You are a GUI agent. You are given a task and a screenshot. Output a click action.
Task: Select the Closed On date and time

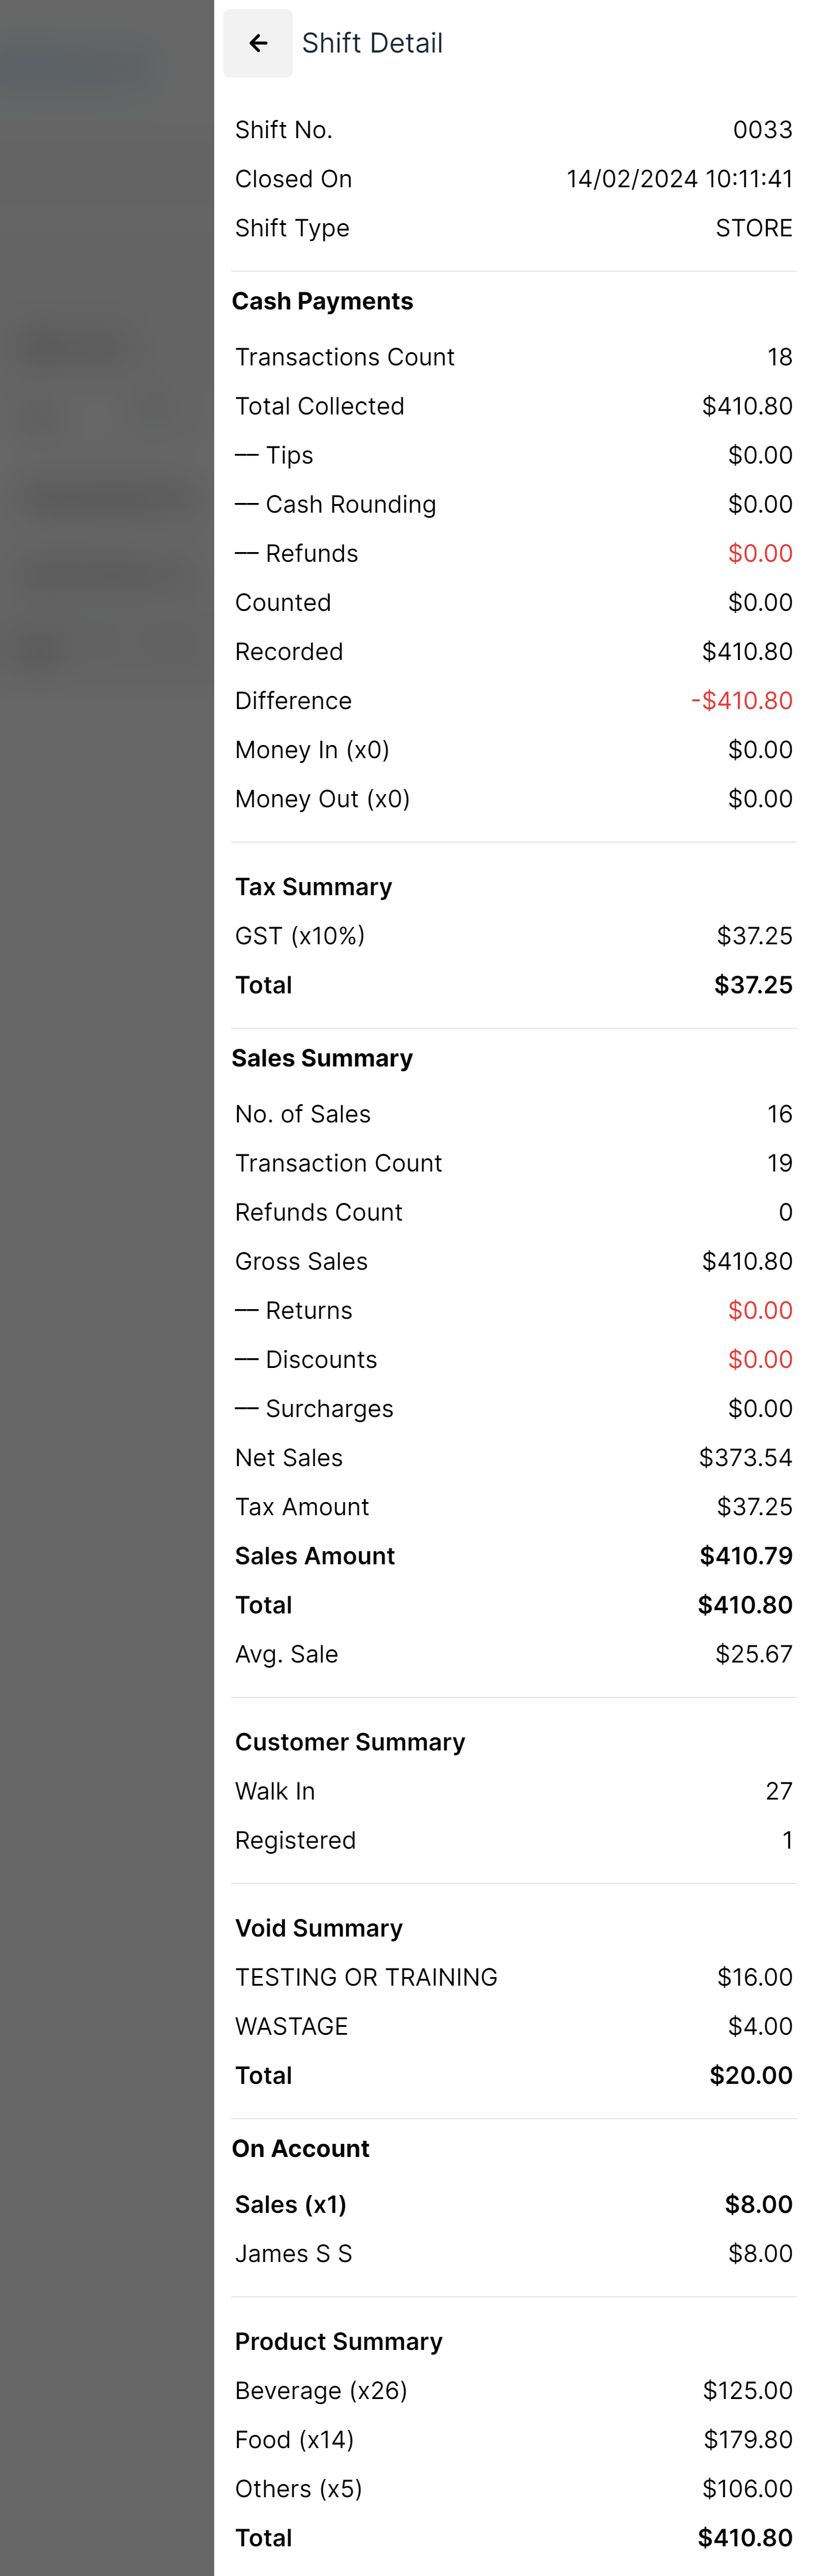coord(679,179)
